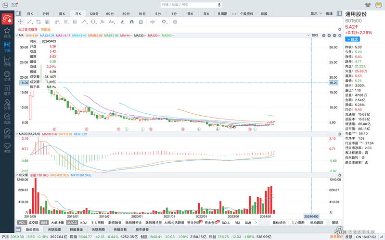Click the +自选 add button

(x=352, y=39)
